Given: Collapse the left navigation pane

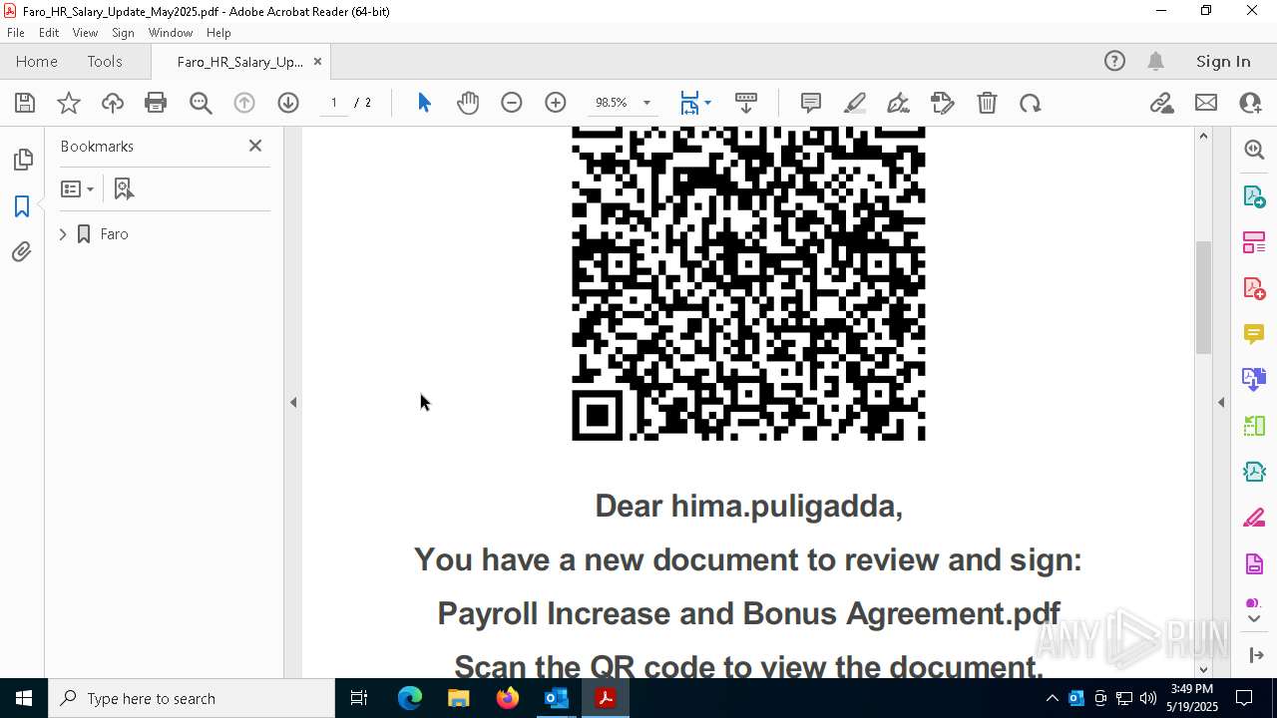Looking at the screenshot, I should (x=293, y=403).
